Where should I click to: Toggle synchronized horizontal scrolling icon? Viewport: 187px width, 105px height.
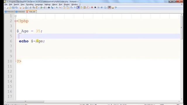(x=67, y=8)
